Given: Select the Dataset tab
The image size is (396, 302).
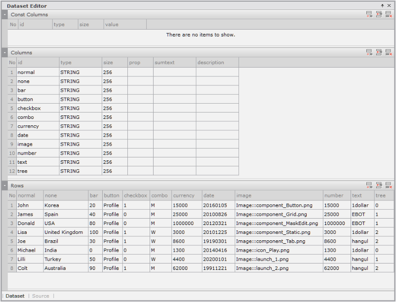Looking at the screenshot, I should [x=15, y=296].
